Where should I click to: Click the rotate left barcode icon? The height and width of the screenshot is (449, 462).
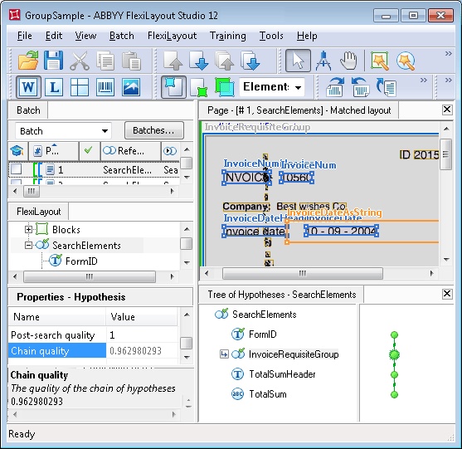(x=360, y=87)
